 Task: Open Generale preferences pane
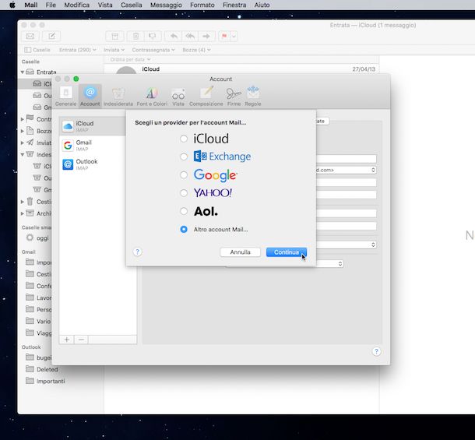pos(65,97)
